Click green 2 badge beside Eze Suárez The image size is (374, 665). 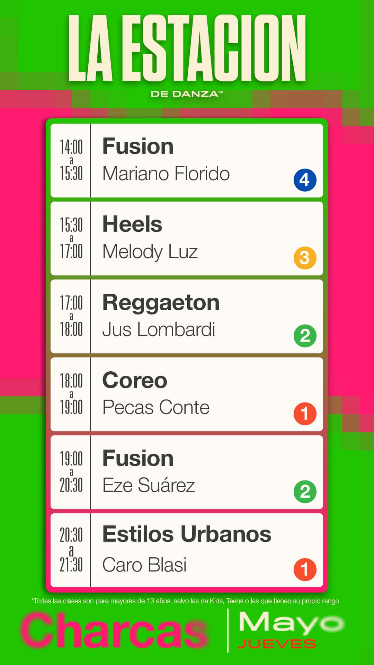pos(305,491)
